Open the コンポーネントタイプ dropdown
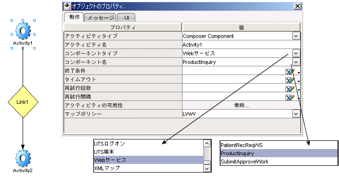Image resolution: width=339 pixels, height=187 pixels. (x=296, y=53)
